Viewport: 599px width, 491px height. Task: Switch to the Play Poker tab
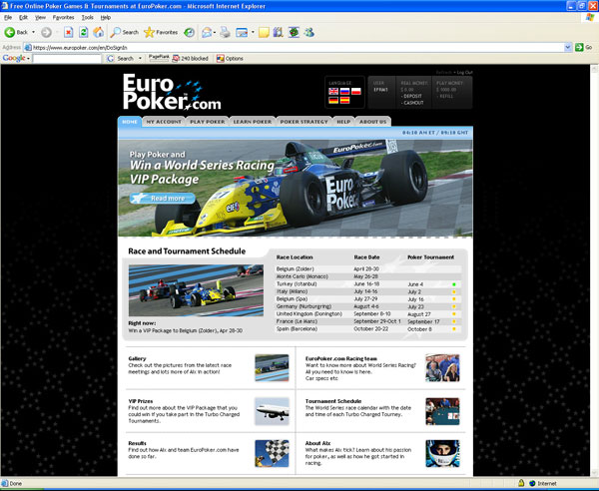208,122
